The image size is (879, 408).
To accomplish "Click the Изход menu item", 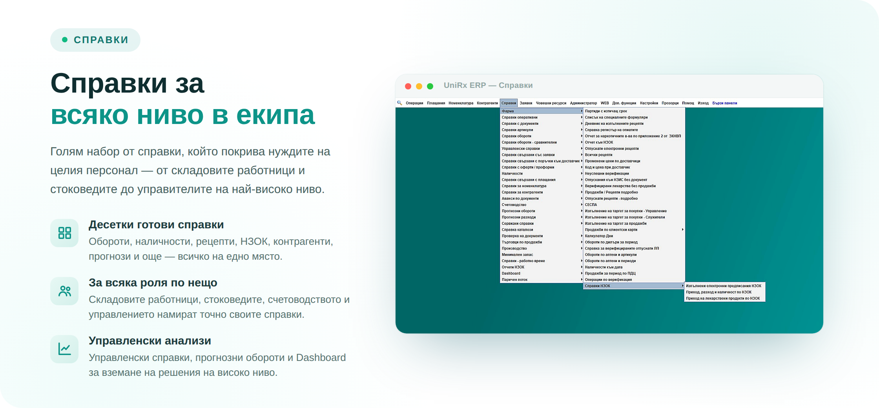I will point(703,103).
